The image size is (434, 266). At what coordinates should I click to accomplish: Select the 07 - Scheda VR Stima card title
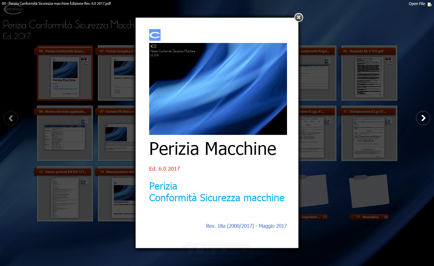point(117,112)
